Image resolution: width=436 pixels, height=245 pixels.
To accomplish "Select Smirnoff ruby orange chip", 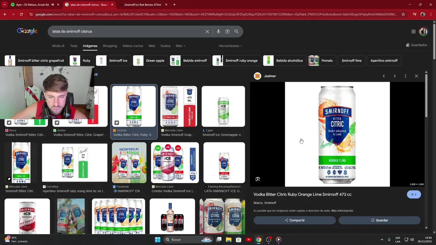I will pyautogui.click(x=236, y=61).
